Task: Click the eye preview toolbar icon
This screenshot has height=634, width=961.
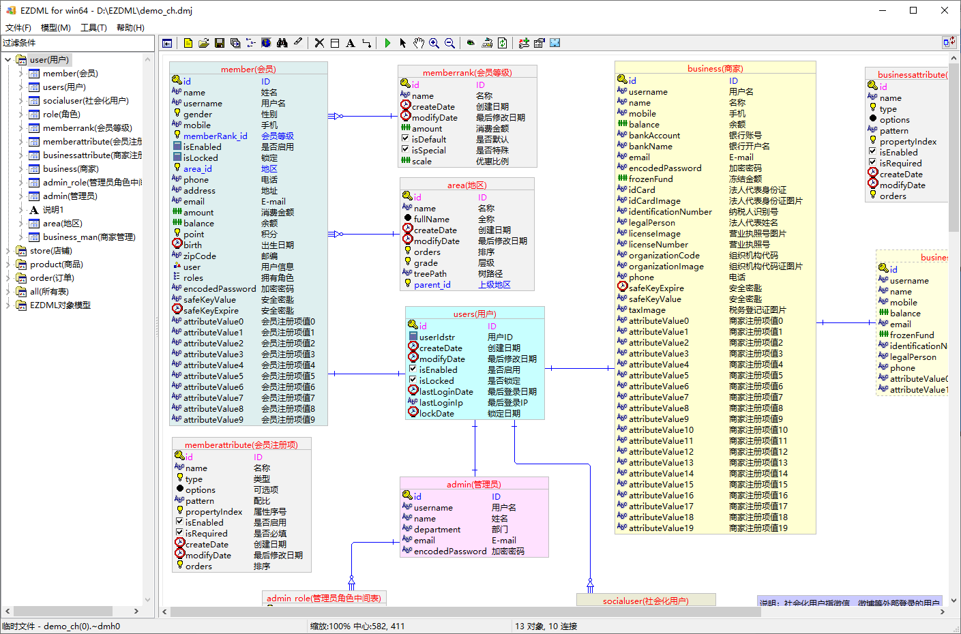Action: [x=471, y=43]
